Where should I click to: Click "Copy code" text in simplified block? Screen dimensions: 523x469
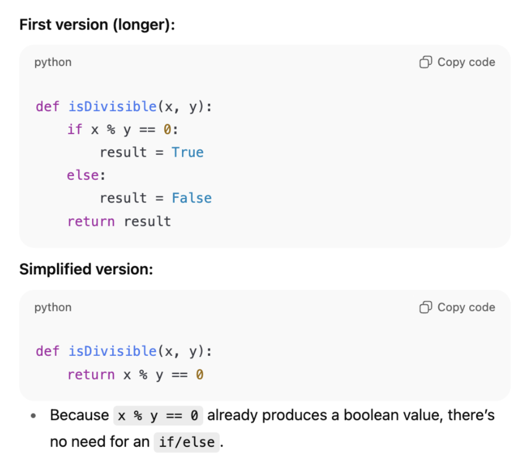click(x=466, y=307)
